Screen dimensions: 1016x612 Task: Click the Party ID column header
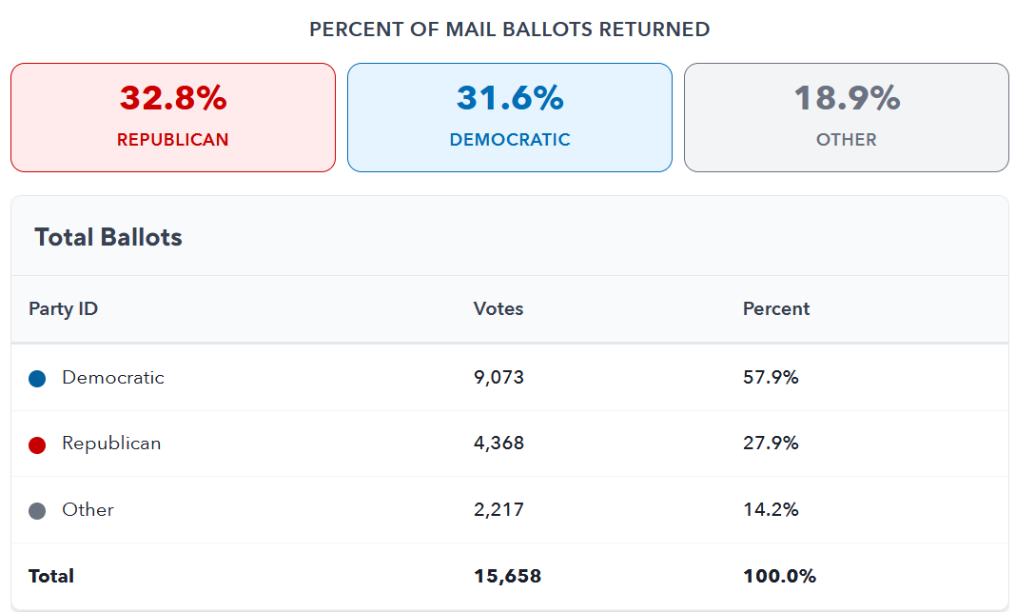63,308
